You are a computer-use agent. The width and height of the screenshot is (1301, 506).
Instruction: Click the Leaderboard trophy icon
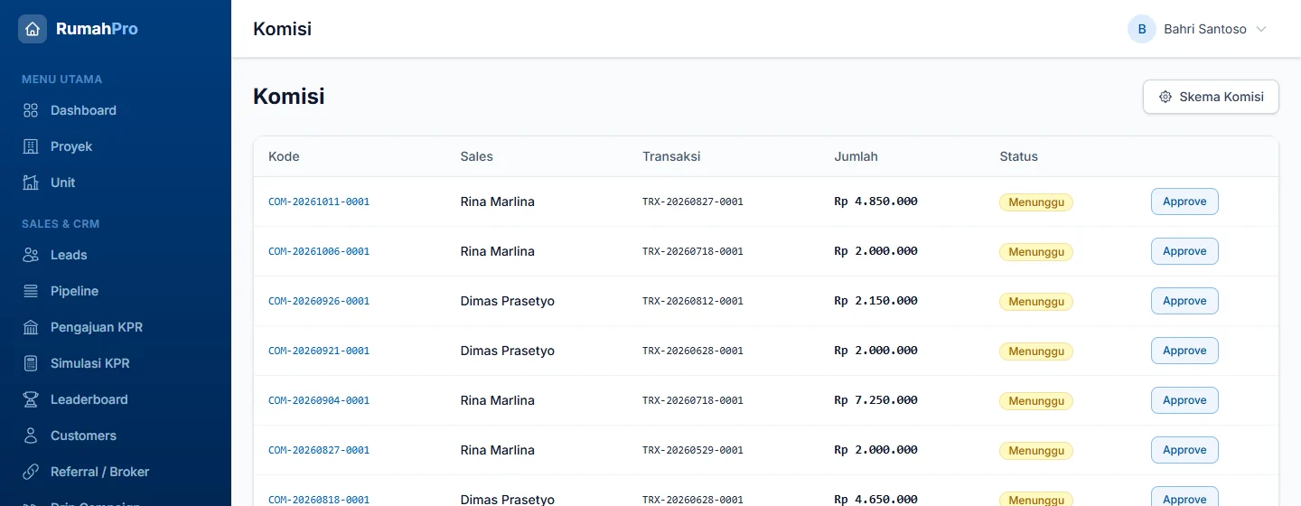coord(31,399)
